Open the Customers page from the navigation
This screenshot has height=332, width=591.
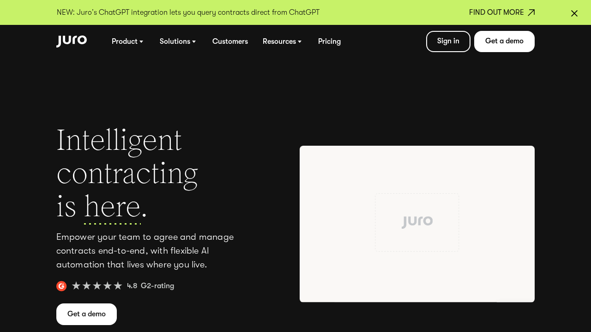pos(230,41)
